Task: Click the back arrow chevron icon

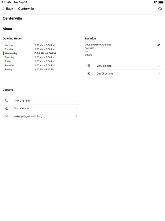Action: point(3,9)
